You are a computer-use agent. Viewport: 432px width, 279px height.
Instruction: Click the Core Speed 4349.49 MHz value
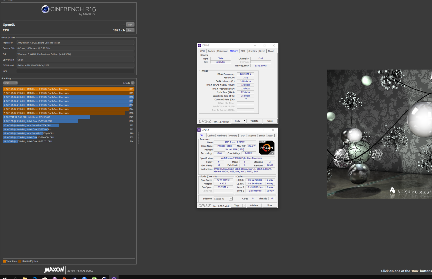pos(223,180)
